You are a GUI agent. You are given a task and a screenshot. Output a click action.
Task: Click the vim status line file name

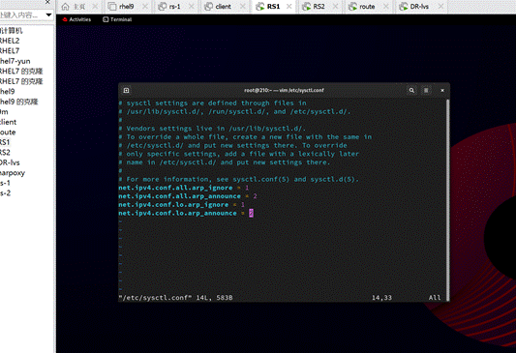tap(155, 298)
